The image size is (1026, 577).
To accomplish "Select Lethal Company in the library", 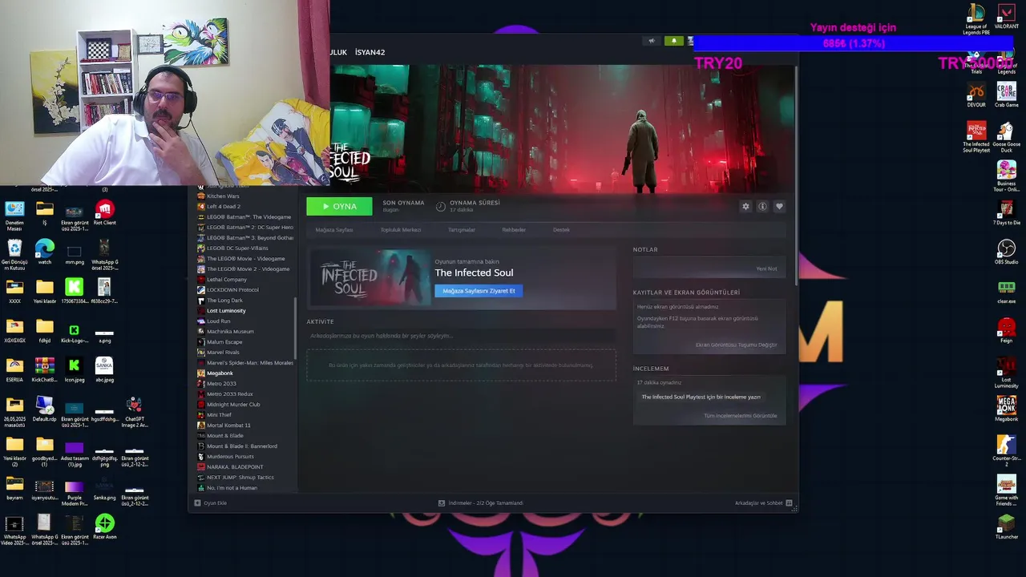I will [x=227, y=280].
